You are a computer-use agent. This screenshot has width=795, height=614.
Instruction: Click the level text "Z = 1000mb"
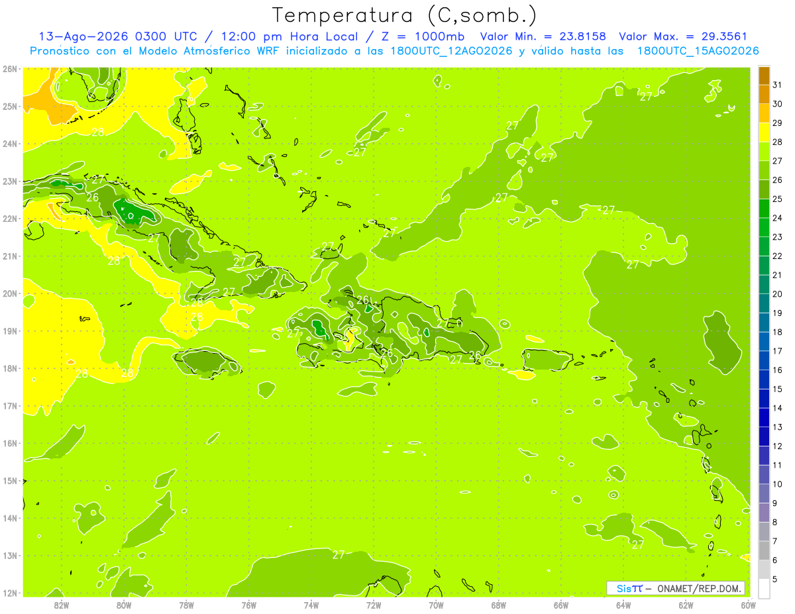coord(423,36)
